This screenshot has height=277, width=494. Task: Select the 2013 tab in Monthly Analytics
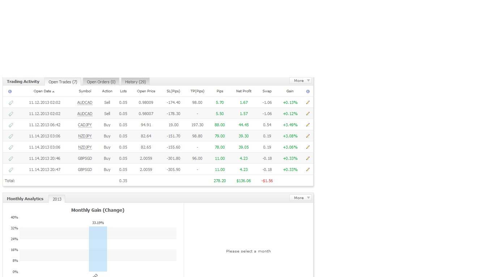coord(57,199)
